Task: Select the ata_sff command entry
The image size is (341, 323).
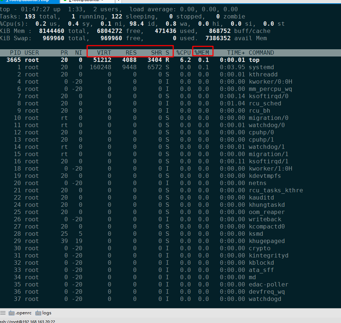Action: (261, 270)
